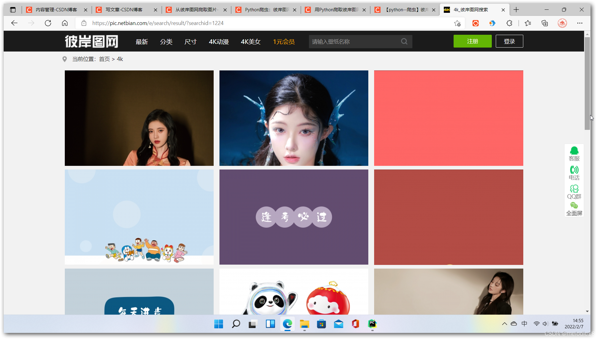The height and width of the screenshot is (339, 600).
Task: Open the 逢考必过 purple wallpaper thumbnail
Action: point(294,217)
